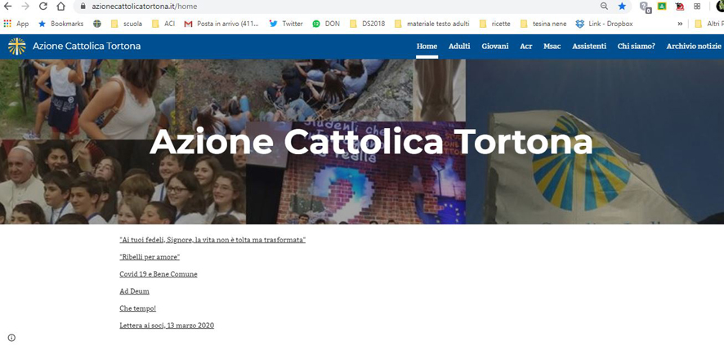Go back with the browser back arrow
Image resolution: width=724 pixels, height=346 pixels.
[x=7, y=7]
